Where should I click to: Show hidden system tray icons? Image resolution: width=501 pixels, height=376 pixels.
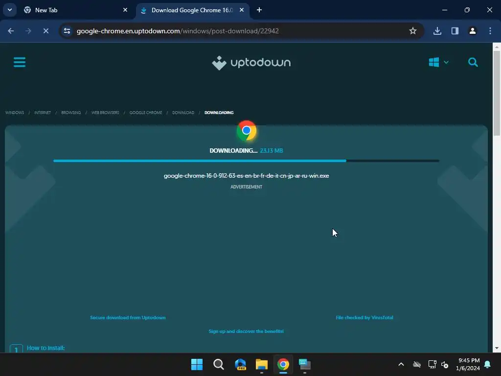tap(401, 364)
